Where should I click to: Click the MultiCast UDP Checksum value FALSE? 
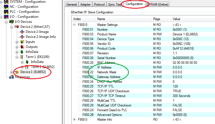pos(177,105)
